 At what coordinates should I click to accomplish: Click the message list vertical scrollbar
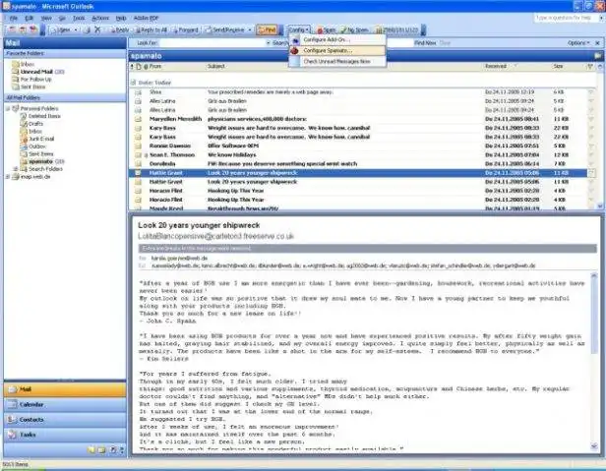[600, 136]
